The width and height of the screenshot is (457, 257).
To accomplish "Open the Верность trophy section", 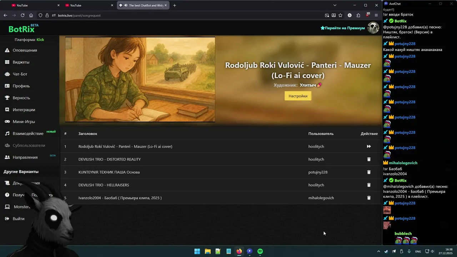I will click(21, 98).
